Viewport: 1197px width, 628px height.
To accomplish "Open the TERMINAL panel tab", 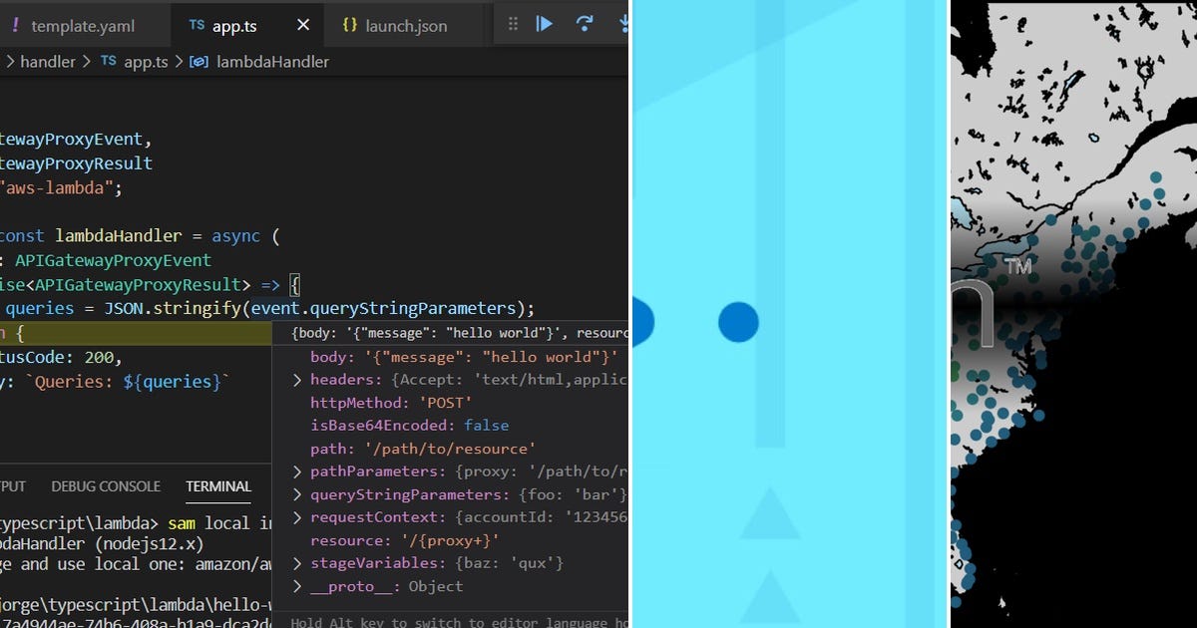I will click(218, 486).
